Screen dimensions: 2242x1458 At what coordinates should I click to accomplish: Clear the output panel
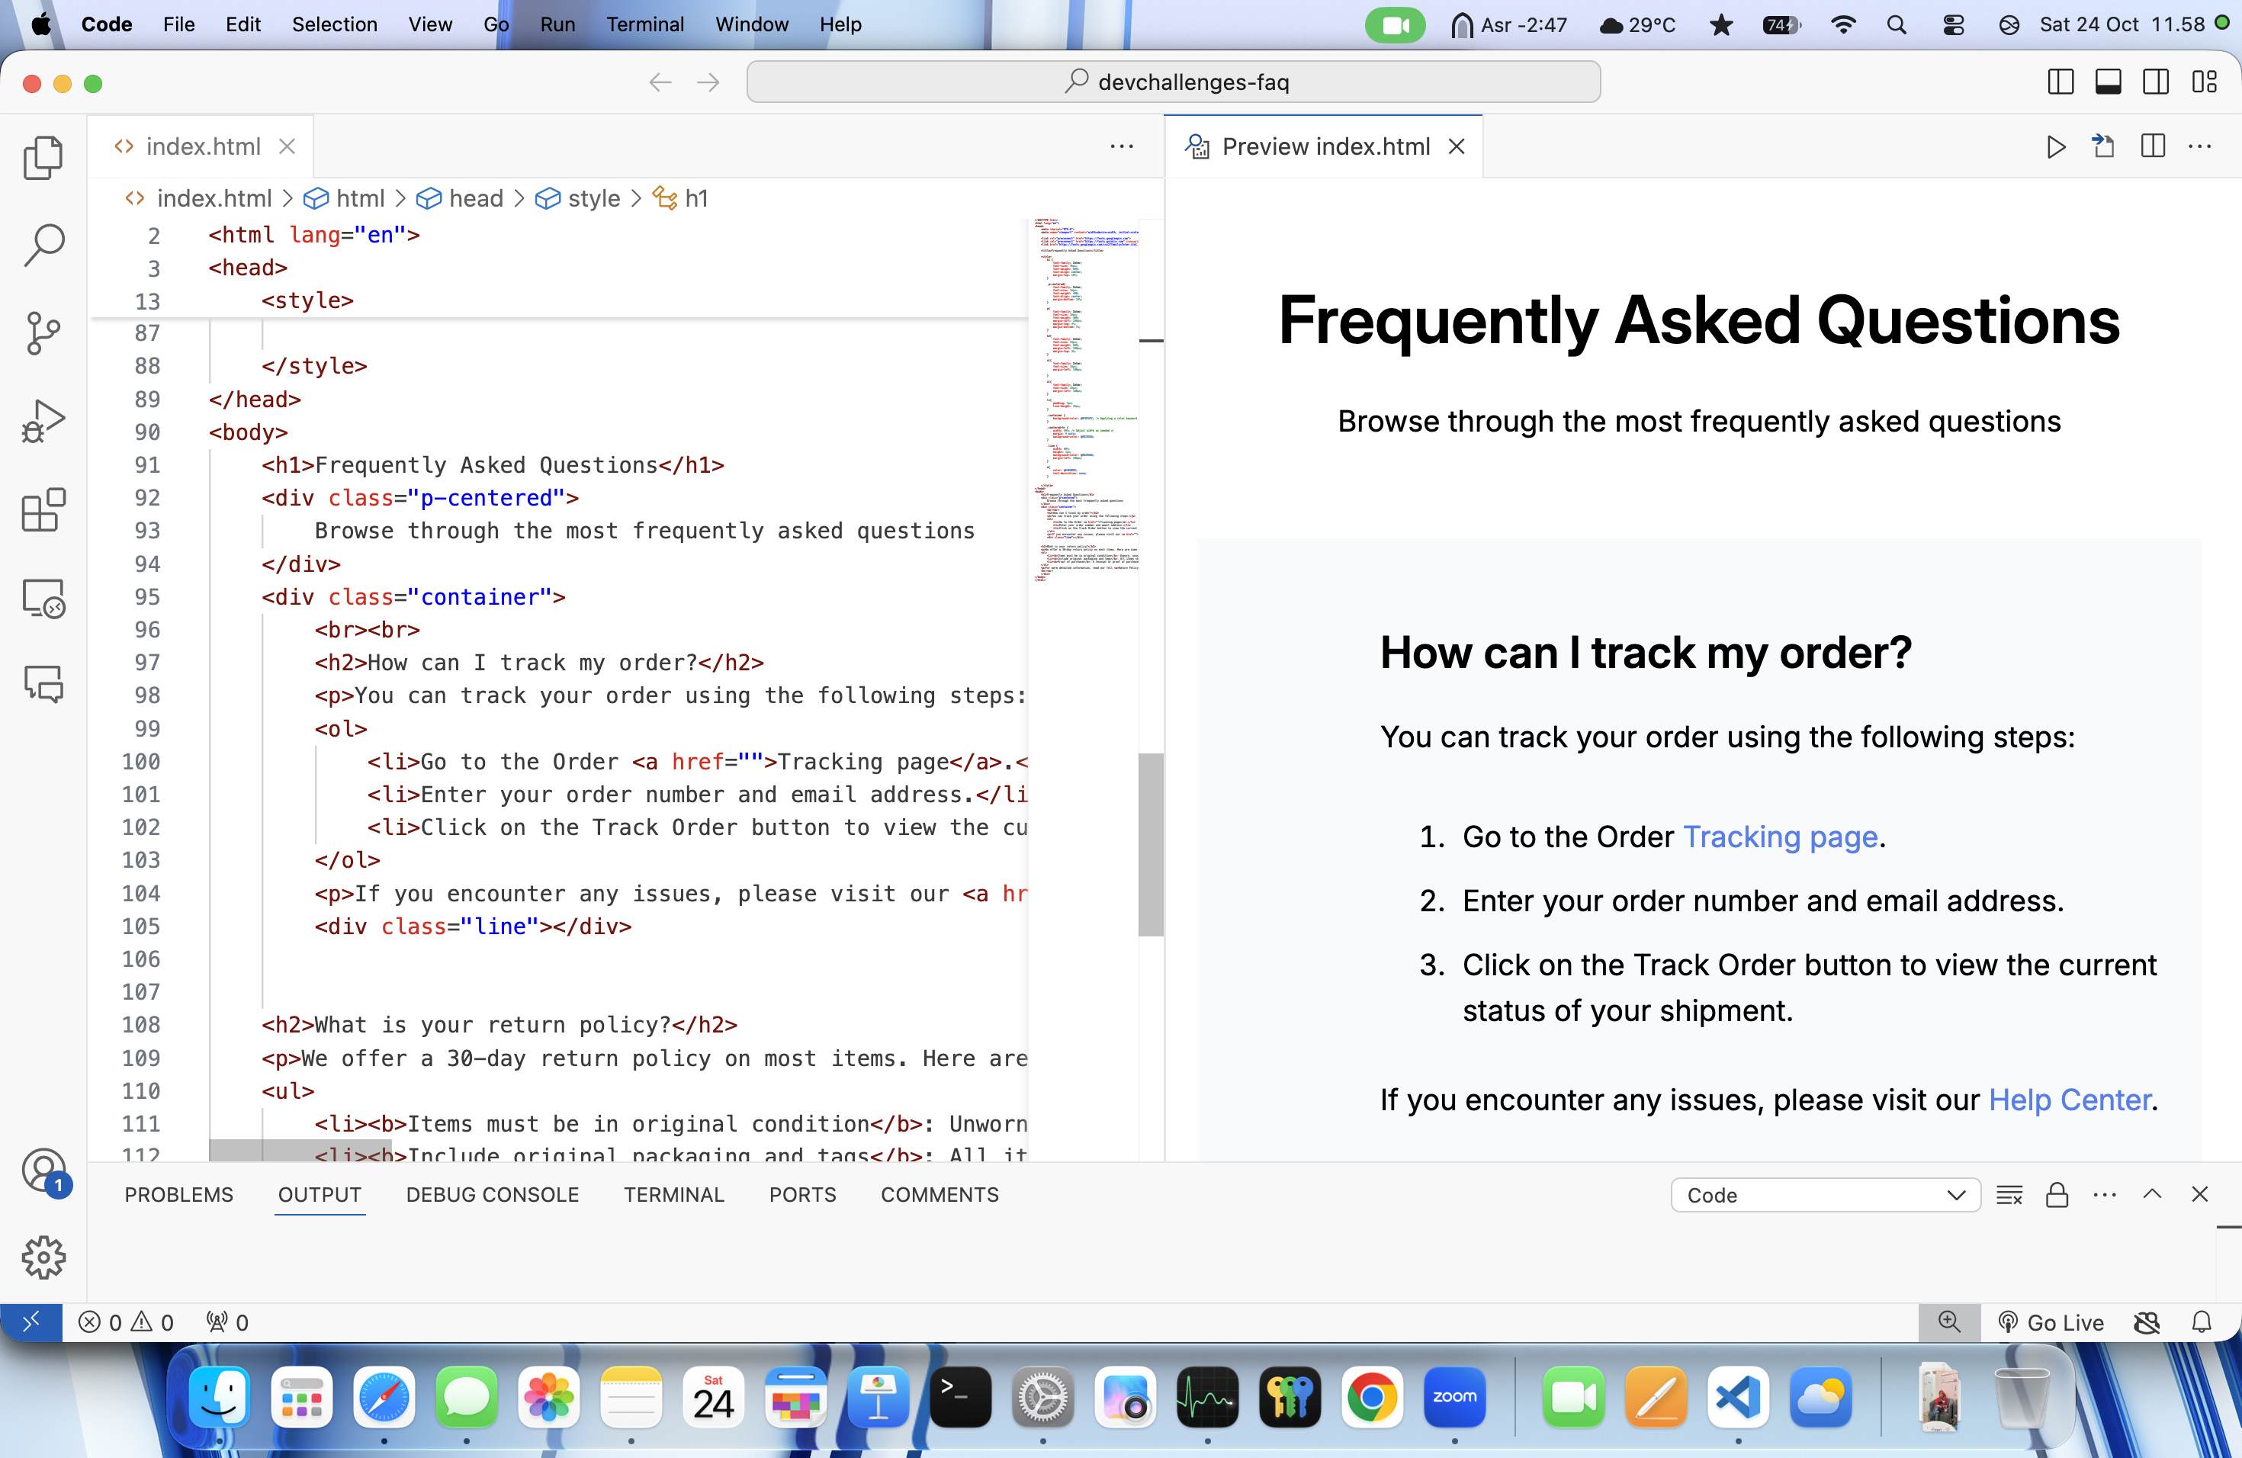(2009, 1194)
